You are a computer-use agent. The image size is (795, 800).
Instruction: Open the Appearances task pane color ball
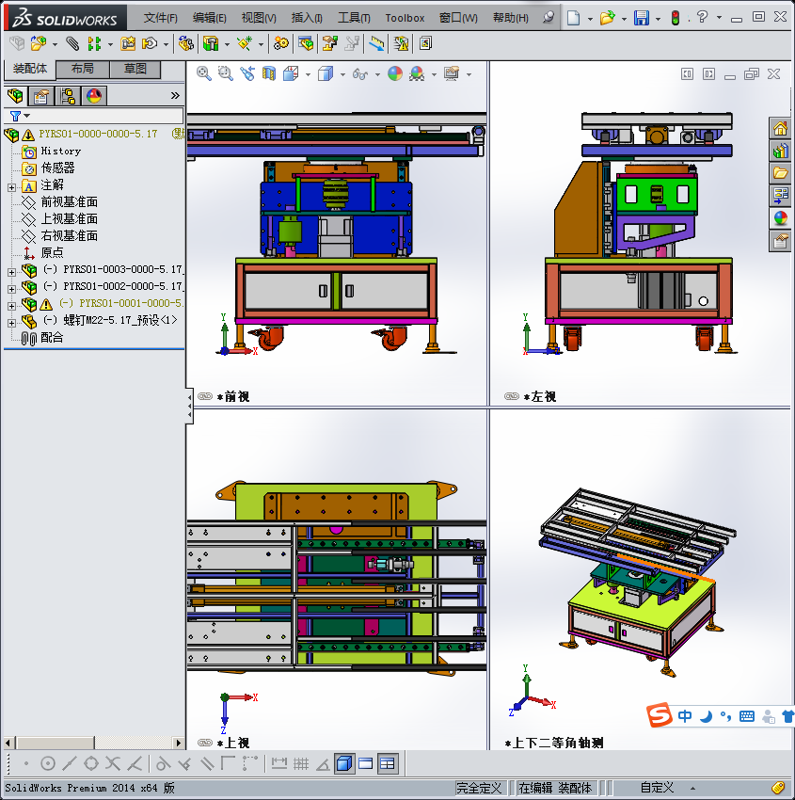(x=780, y=218)
